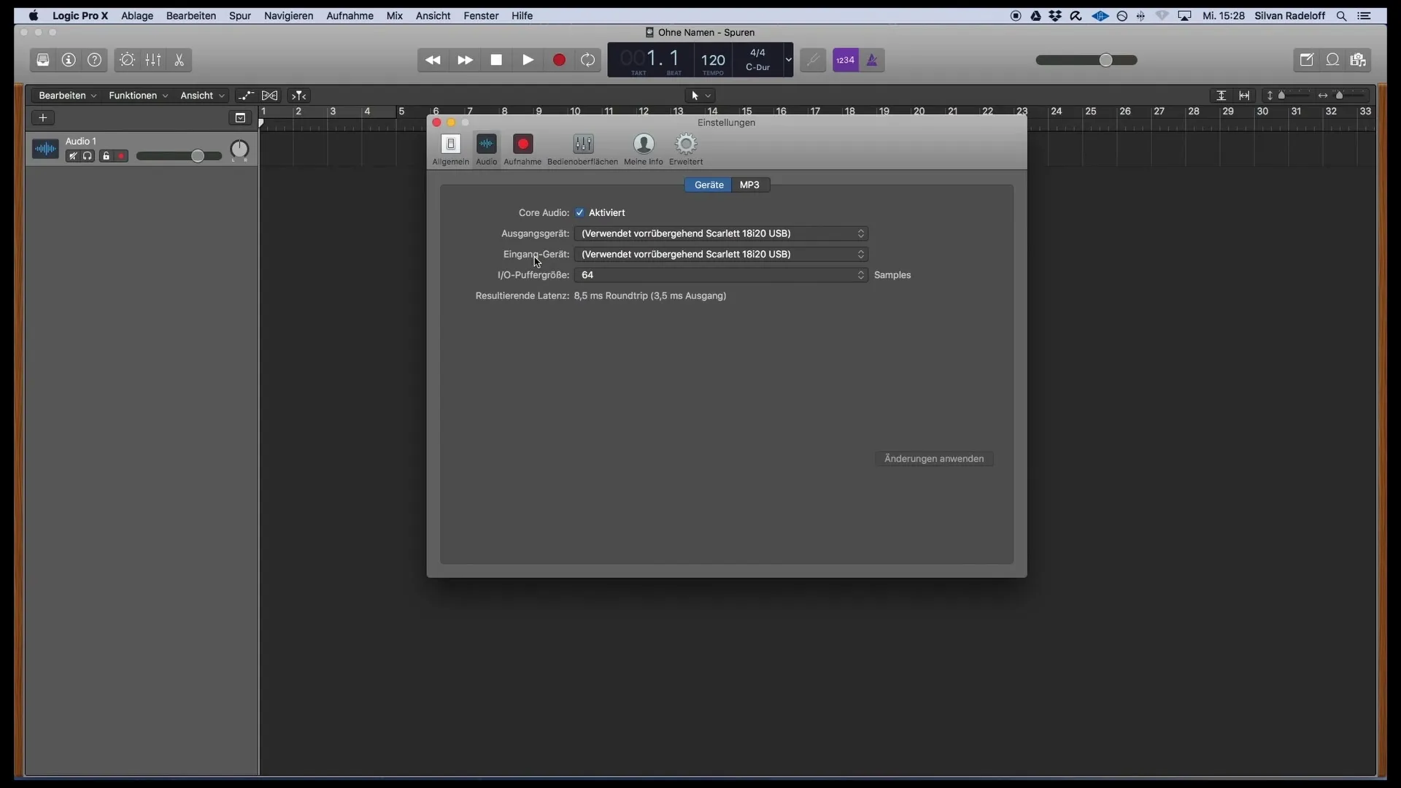
Task: Toggle the metronome click button
Action: [x=872, y=60]
